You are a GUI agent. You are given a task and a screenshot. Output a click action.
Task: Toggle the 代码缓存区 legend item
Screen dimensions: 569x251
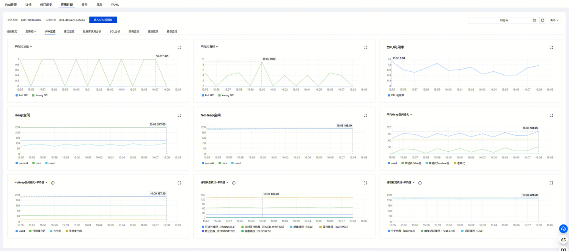[37, 231]
